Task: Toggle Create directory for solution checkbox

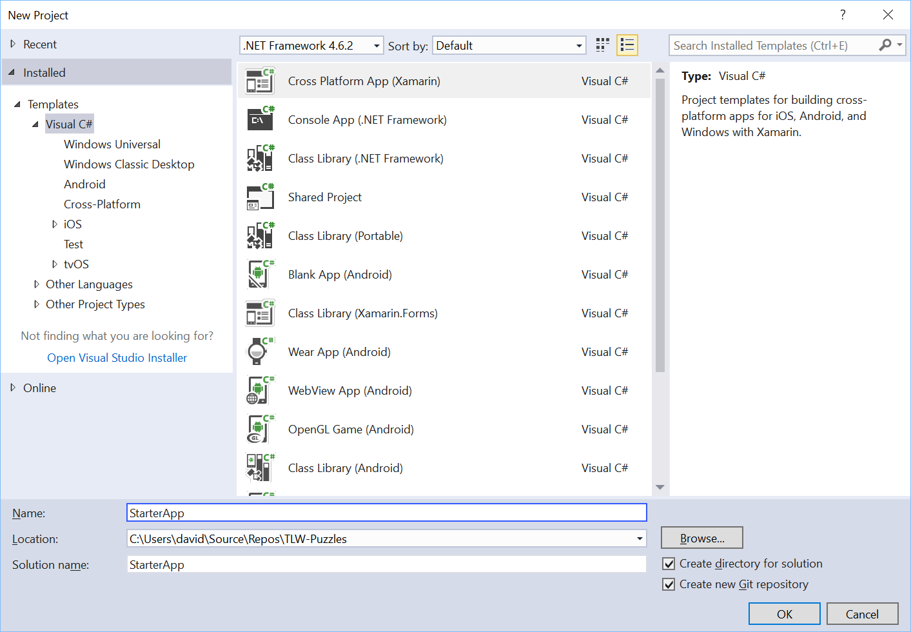Action: (669, 564)
